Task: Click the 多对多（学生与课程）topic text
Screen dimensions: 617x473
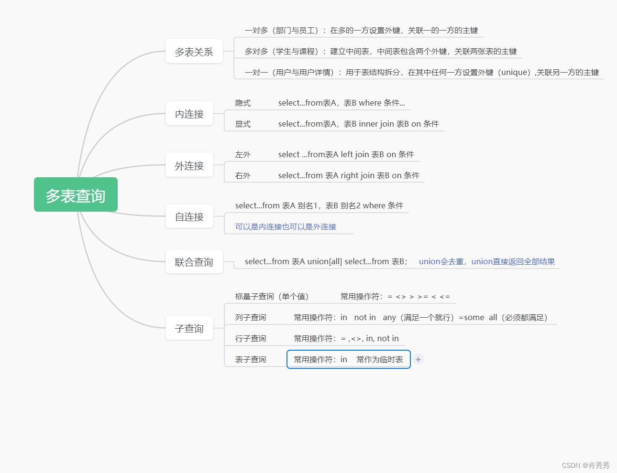Action: 378,51
